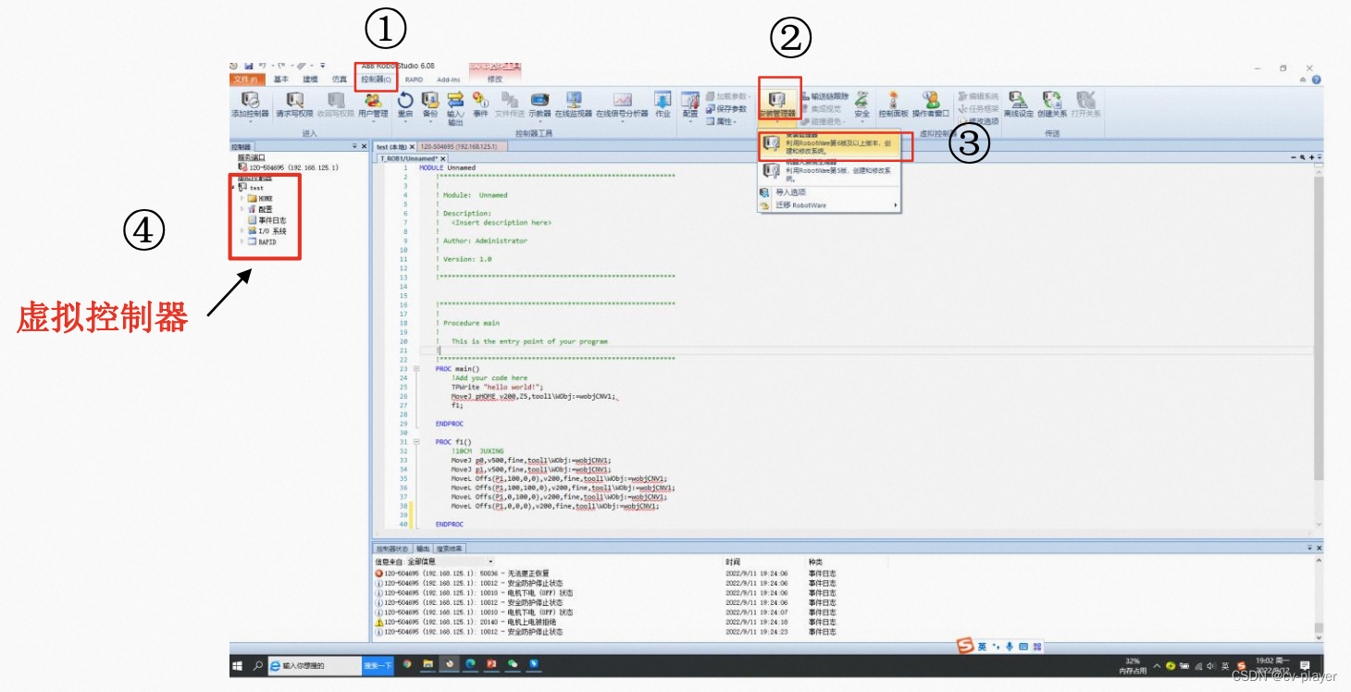Click the 文件传送 (File Transfer) icon
Viewport: 1351px width, 692px height.
[509, 105]
